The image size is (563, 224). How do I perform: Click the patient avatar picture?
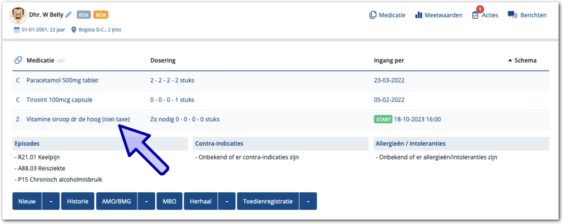tap(18, 16)
